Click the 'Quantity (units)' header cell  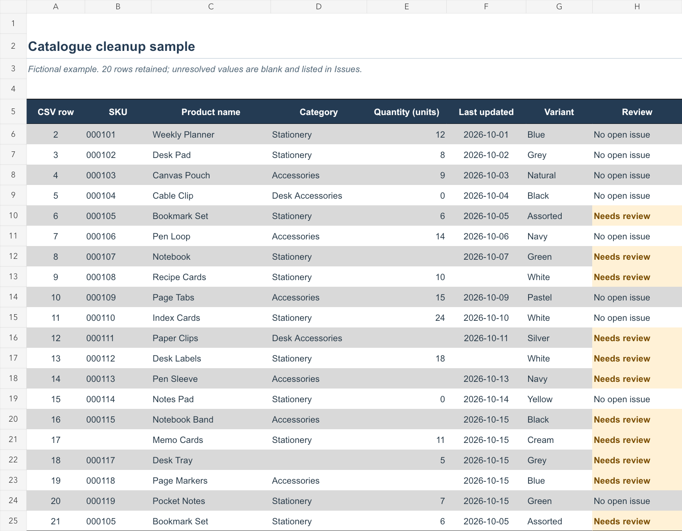(x=407, y=112)
